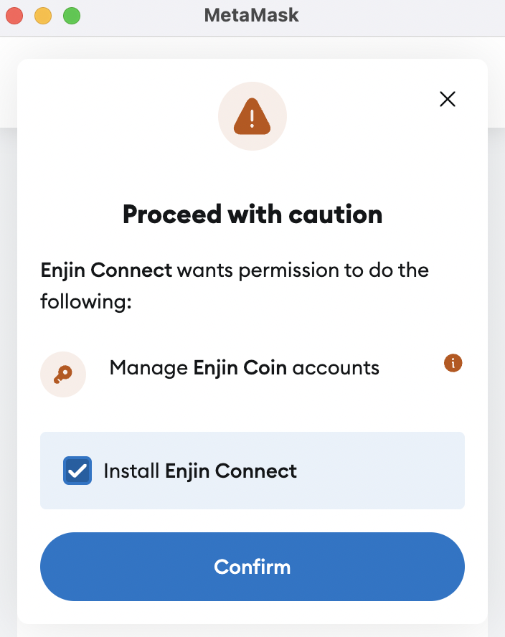Click the Install Enjin Connect label text

tap(200, 471)
